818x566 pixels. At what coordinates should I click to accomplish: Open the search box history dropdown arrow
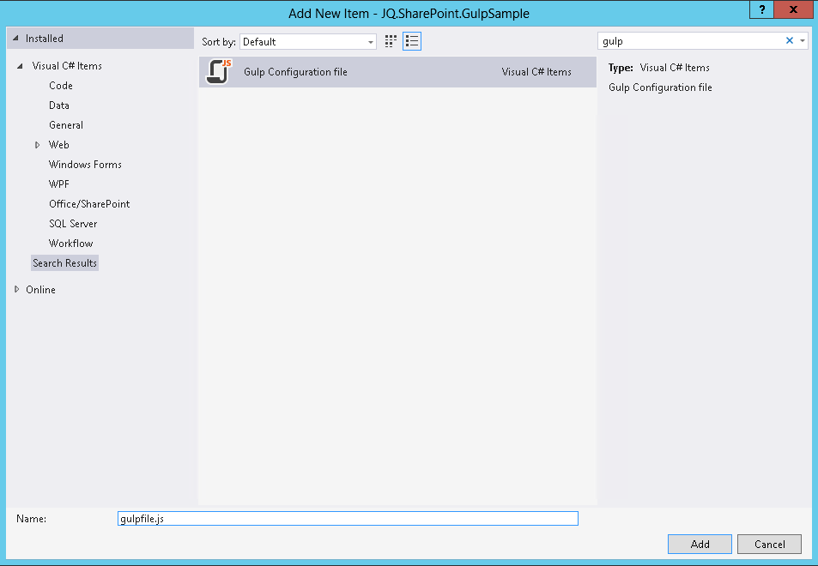[x=803, y=40]
